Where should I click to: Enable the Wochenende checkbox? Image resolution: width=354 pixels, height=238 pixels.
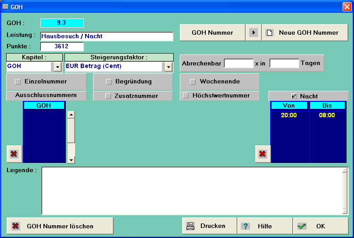[193, 81]
